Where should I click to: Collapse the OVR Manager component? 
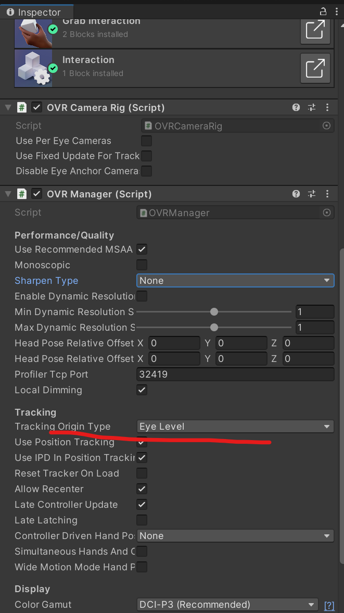8,194
